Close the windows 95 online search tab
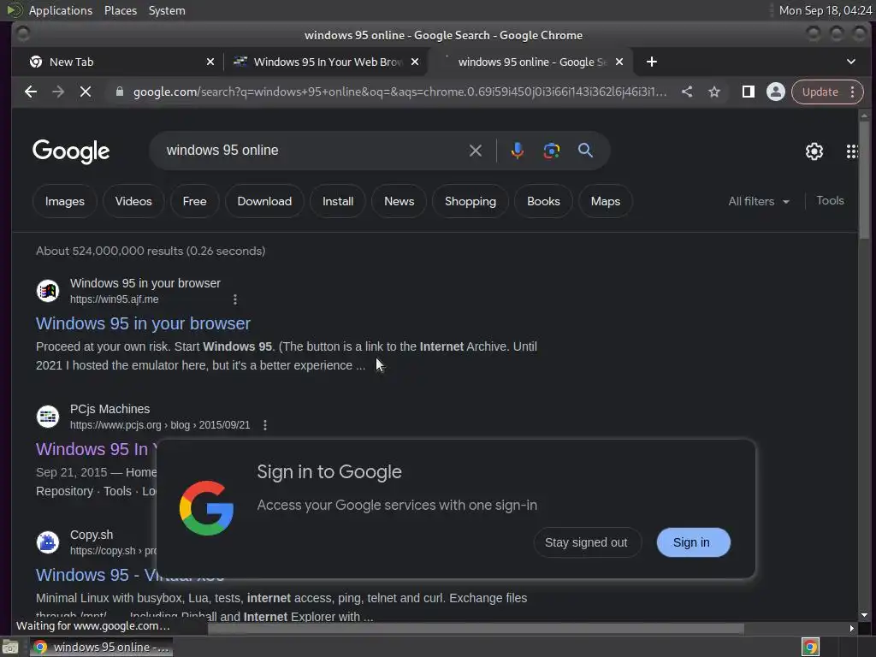Viewport: 876px width, 657px height. 619,62
